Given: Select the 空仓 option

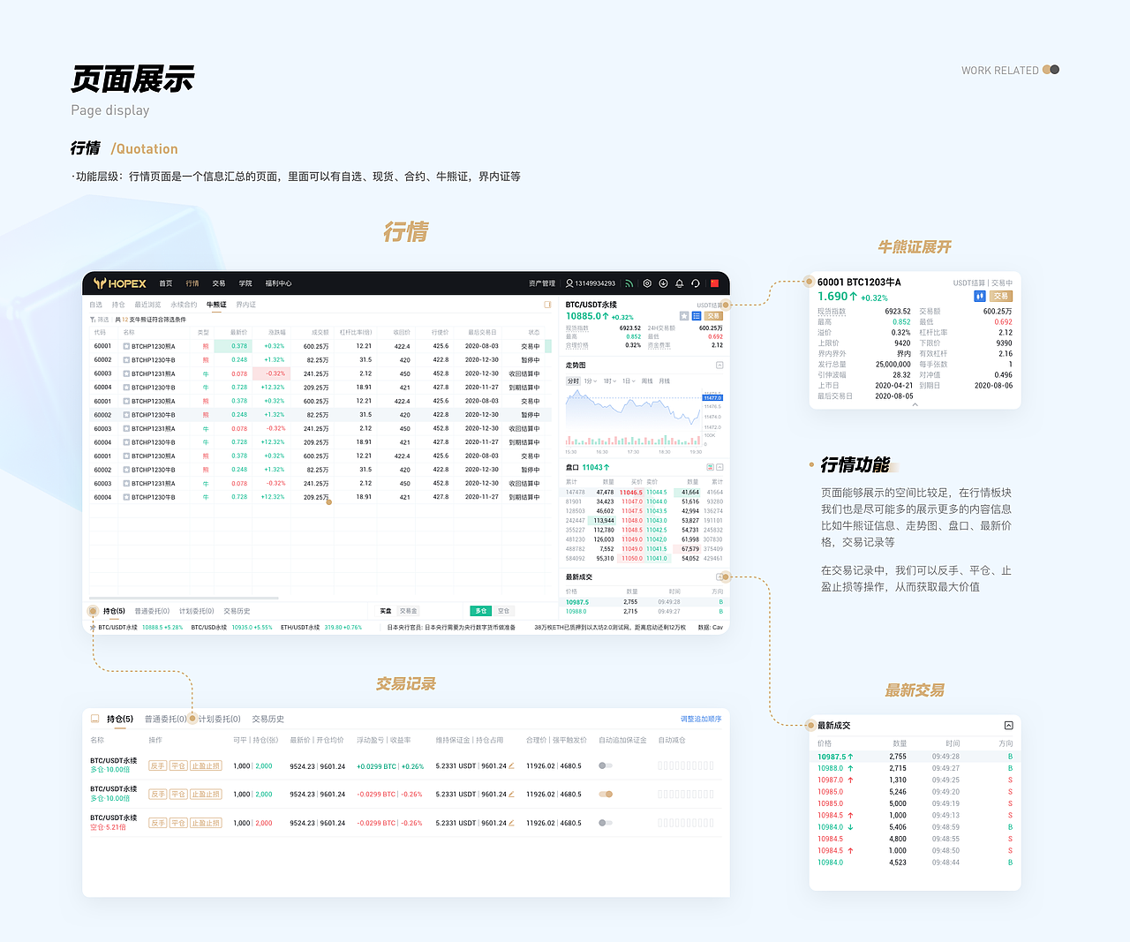Looking at the screenshot, I should tap(503, 611).
